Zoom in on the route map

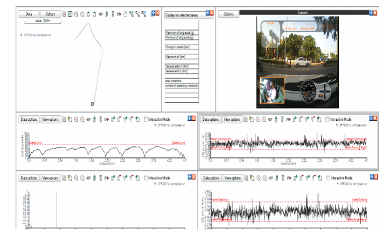pos(76,14)
